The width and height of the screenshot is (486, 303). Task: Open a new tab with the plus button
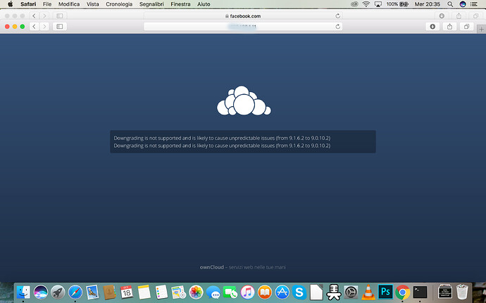(x=481, y=29)
